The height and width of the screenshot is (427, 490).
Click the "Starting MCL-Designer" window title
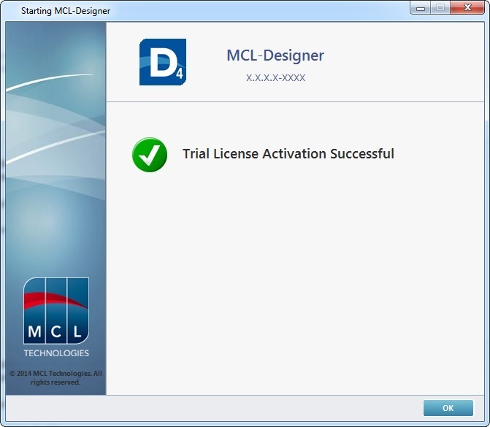click(66, 11)
